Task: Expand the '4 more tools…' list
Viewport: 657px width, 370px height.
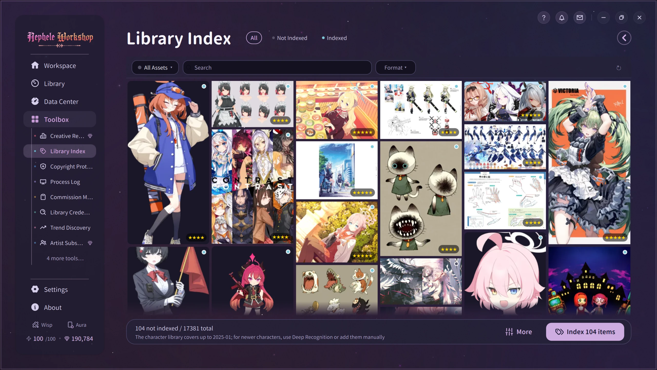Action: (x=65, y=258)
